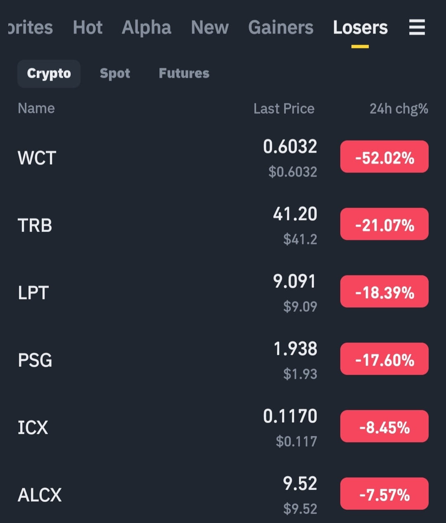Open the WCT coin row
Image resolution: width=446 pixels, height=523 pixels.
click(x=223, y=158)
